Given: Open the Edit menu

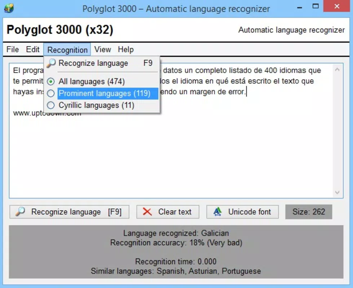Looking at the screenshot, I should 33,49.
